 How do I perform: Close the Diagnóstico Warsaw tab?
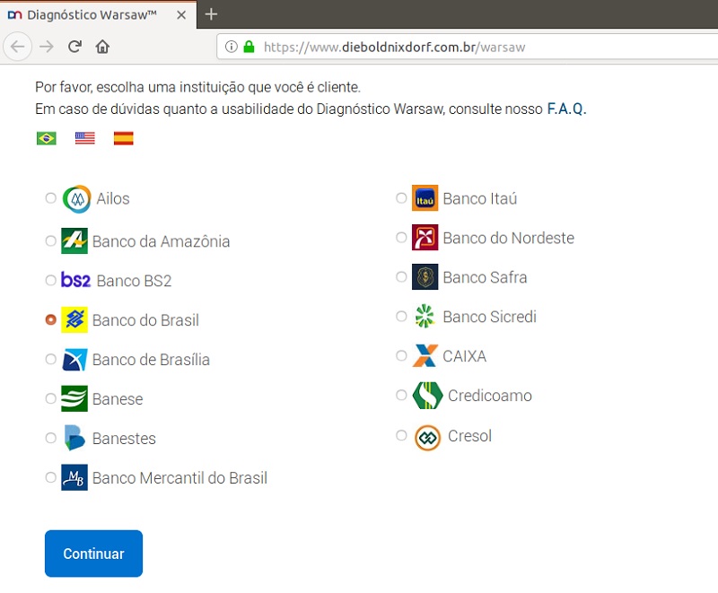click(181, 15)
